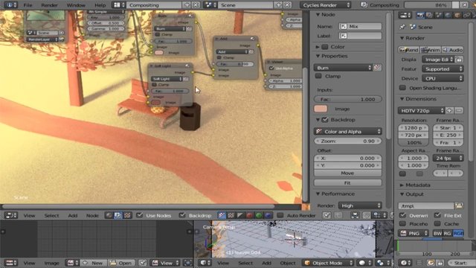Switch node tree to compositing nodes icon
This screenshot has height=268, width=476.
pos(118,215)
